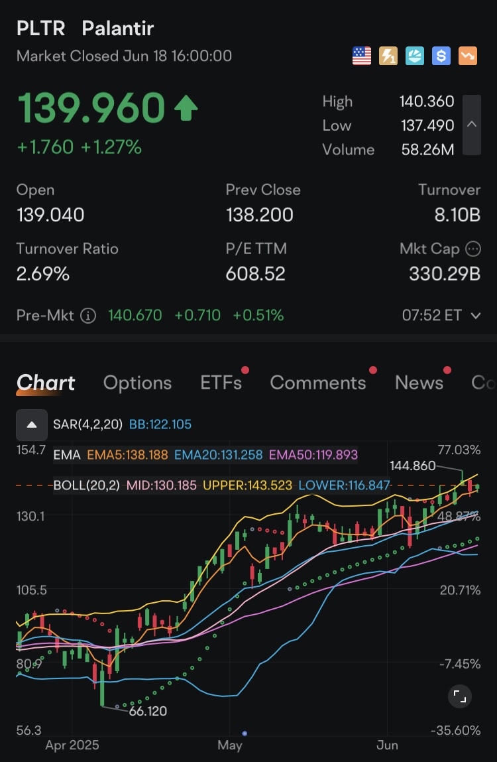Tap the EMA indicator label

pos(67,455)
